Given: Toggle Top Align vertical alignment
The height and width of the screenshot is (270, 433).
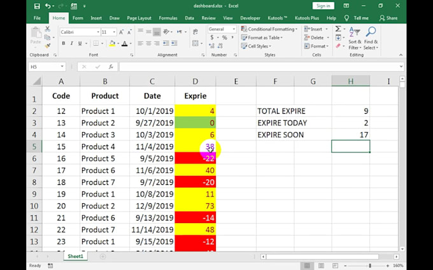Looking at the screenshot, I should pos(141,32).
